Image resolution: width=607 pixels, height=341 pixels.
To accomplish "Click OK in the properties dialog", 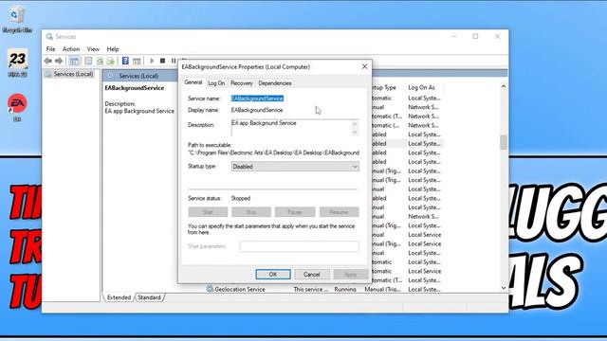I will (273, 274).
